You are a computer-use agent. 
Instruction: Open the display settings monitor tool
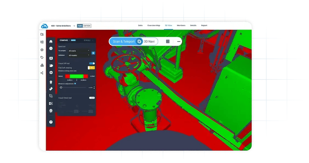51,58
